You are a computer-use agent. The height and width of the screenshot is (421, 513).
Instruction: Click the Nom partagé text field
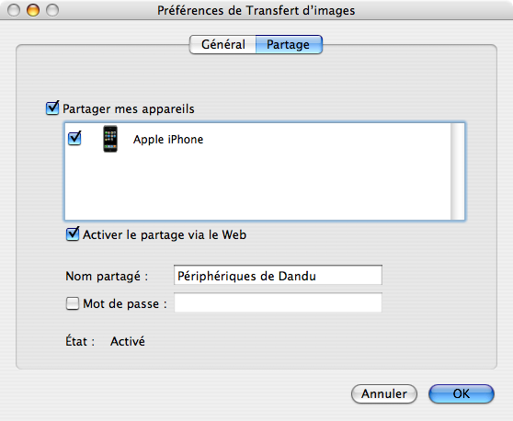tap(278, 275)
